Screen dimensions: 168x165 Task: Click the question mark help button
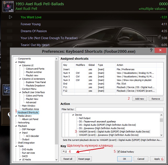pos(151,50)
